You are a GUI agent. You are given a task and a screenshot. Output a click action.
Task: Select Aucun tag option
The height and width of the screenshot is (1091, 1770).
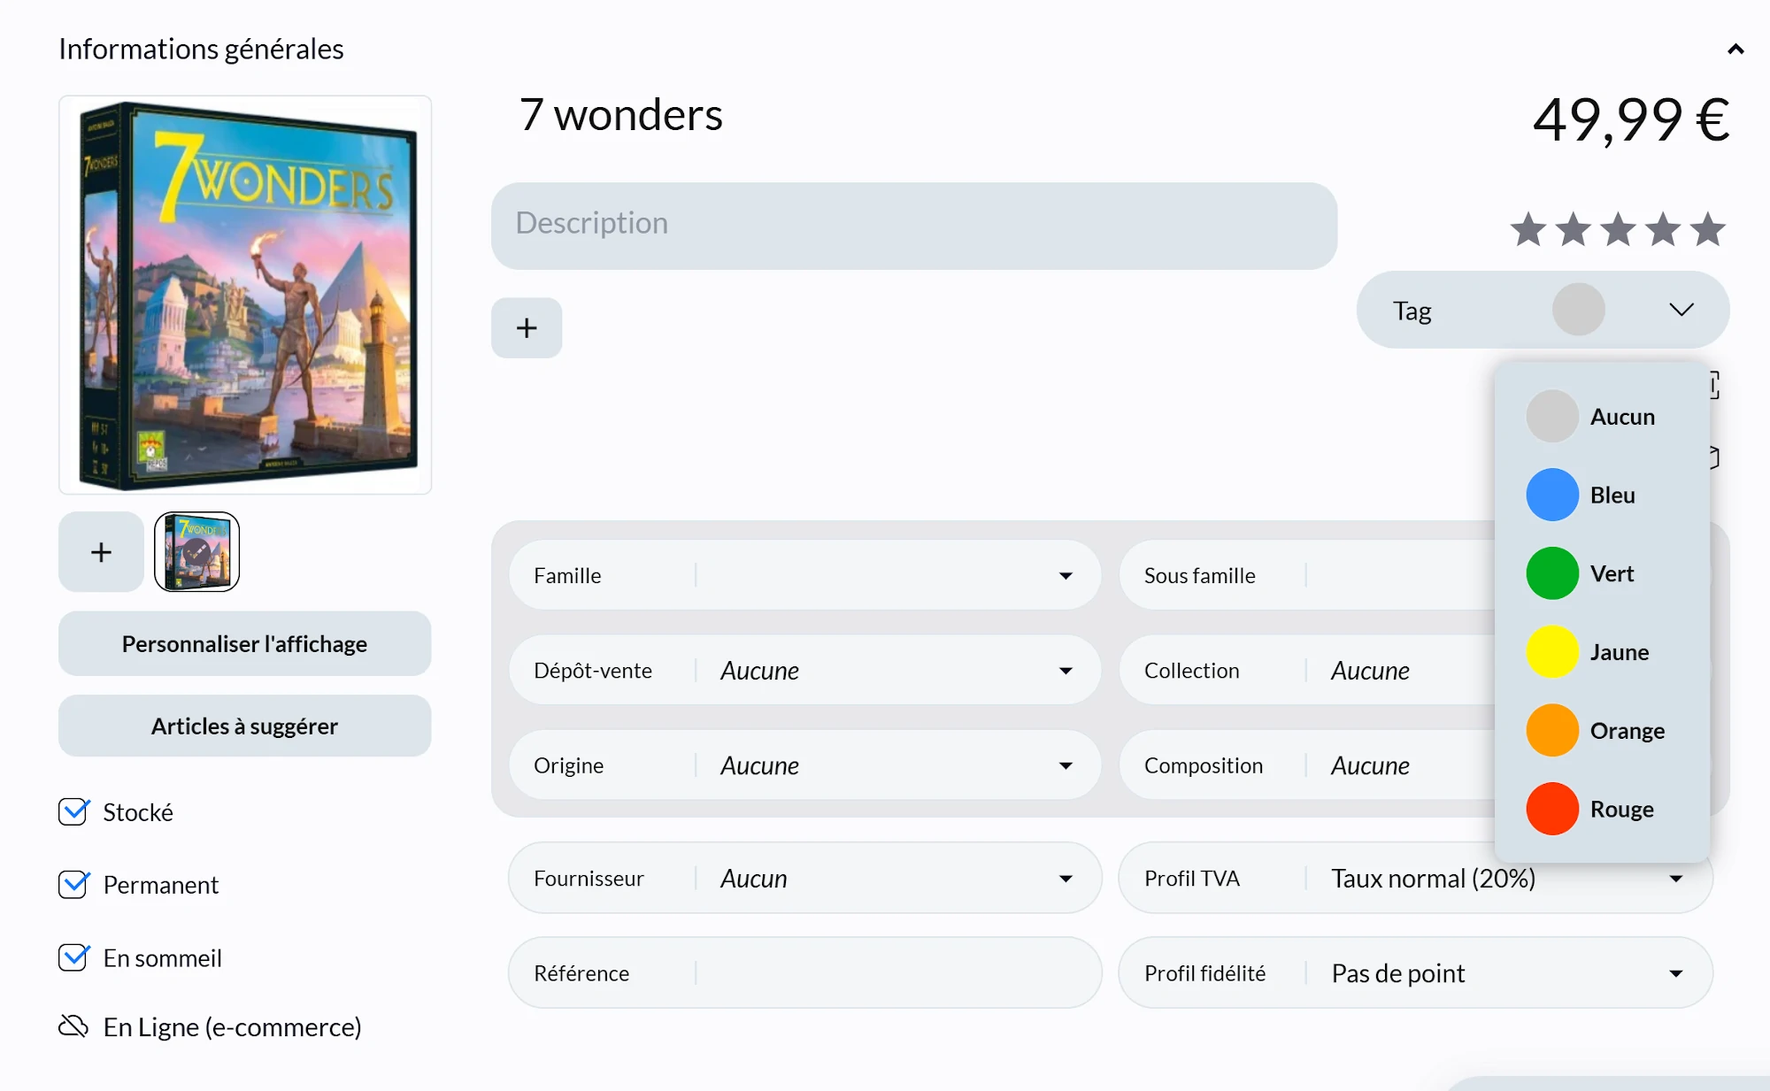pos(1602,417)
